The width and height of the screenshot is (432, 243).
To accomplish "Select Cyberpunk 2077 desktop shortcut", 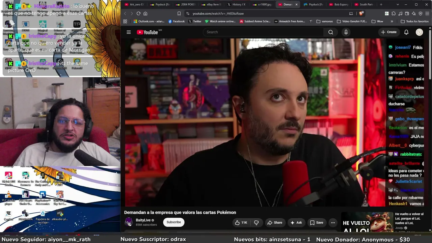I will pos(60,179).
